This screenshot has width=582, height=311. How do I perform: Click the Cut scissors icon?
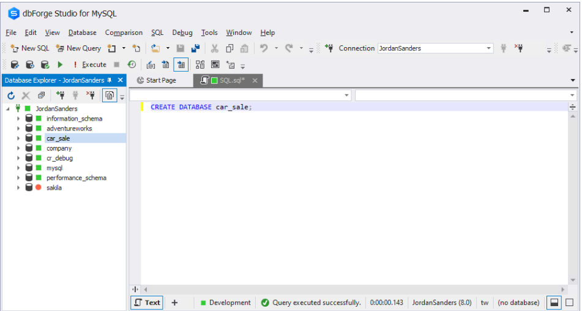coord(215,48)
